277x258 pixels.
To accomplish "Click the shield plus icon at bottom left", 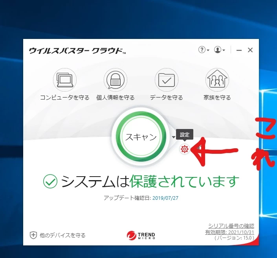I will [x=33, y=235].
